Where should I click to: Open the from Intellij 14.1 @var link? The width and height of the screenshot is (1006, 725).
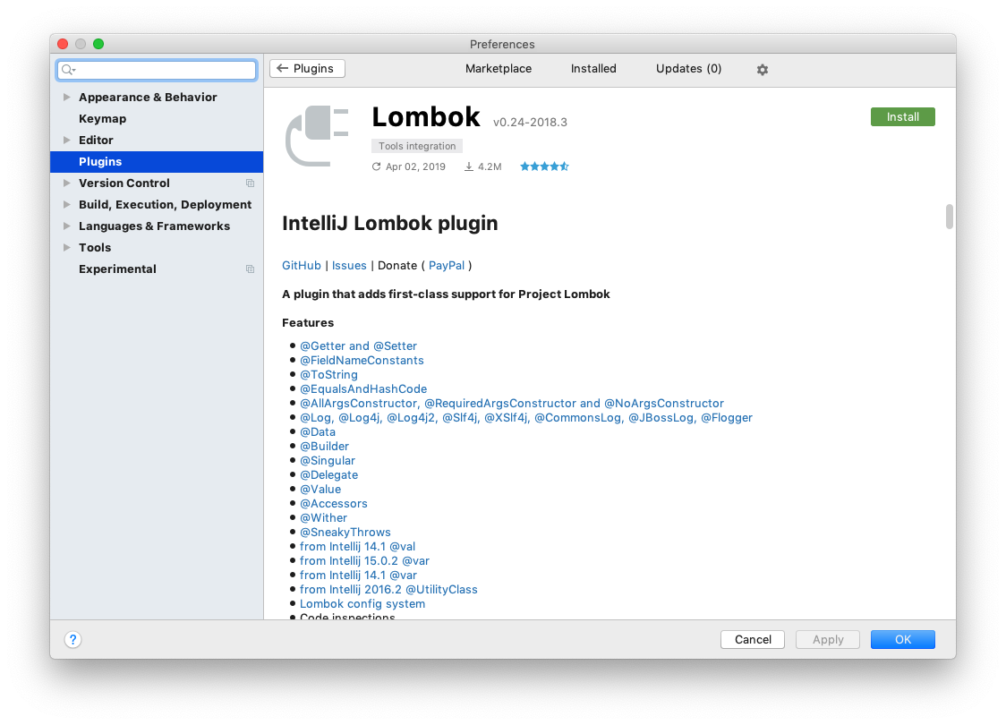tap(358, 576)
